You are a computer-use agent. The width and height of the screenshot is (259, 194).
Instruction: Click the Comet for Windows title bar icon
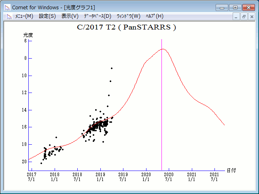7,7
